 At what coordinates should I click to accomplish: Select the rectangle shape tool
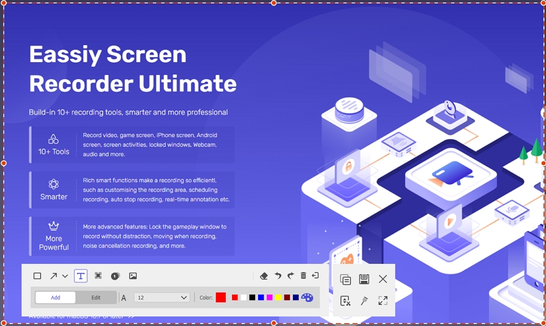pyautogui.click(x=38, y=276)
